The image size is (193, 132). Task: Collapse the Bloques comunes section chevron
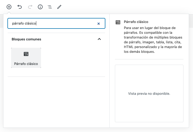click(99, 39)
